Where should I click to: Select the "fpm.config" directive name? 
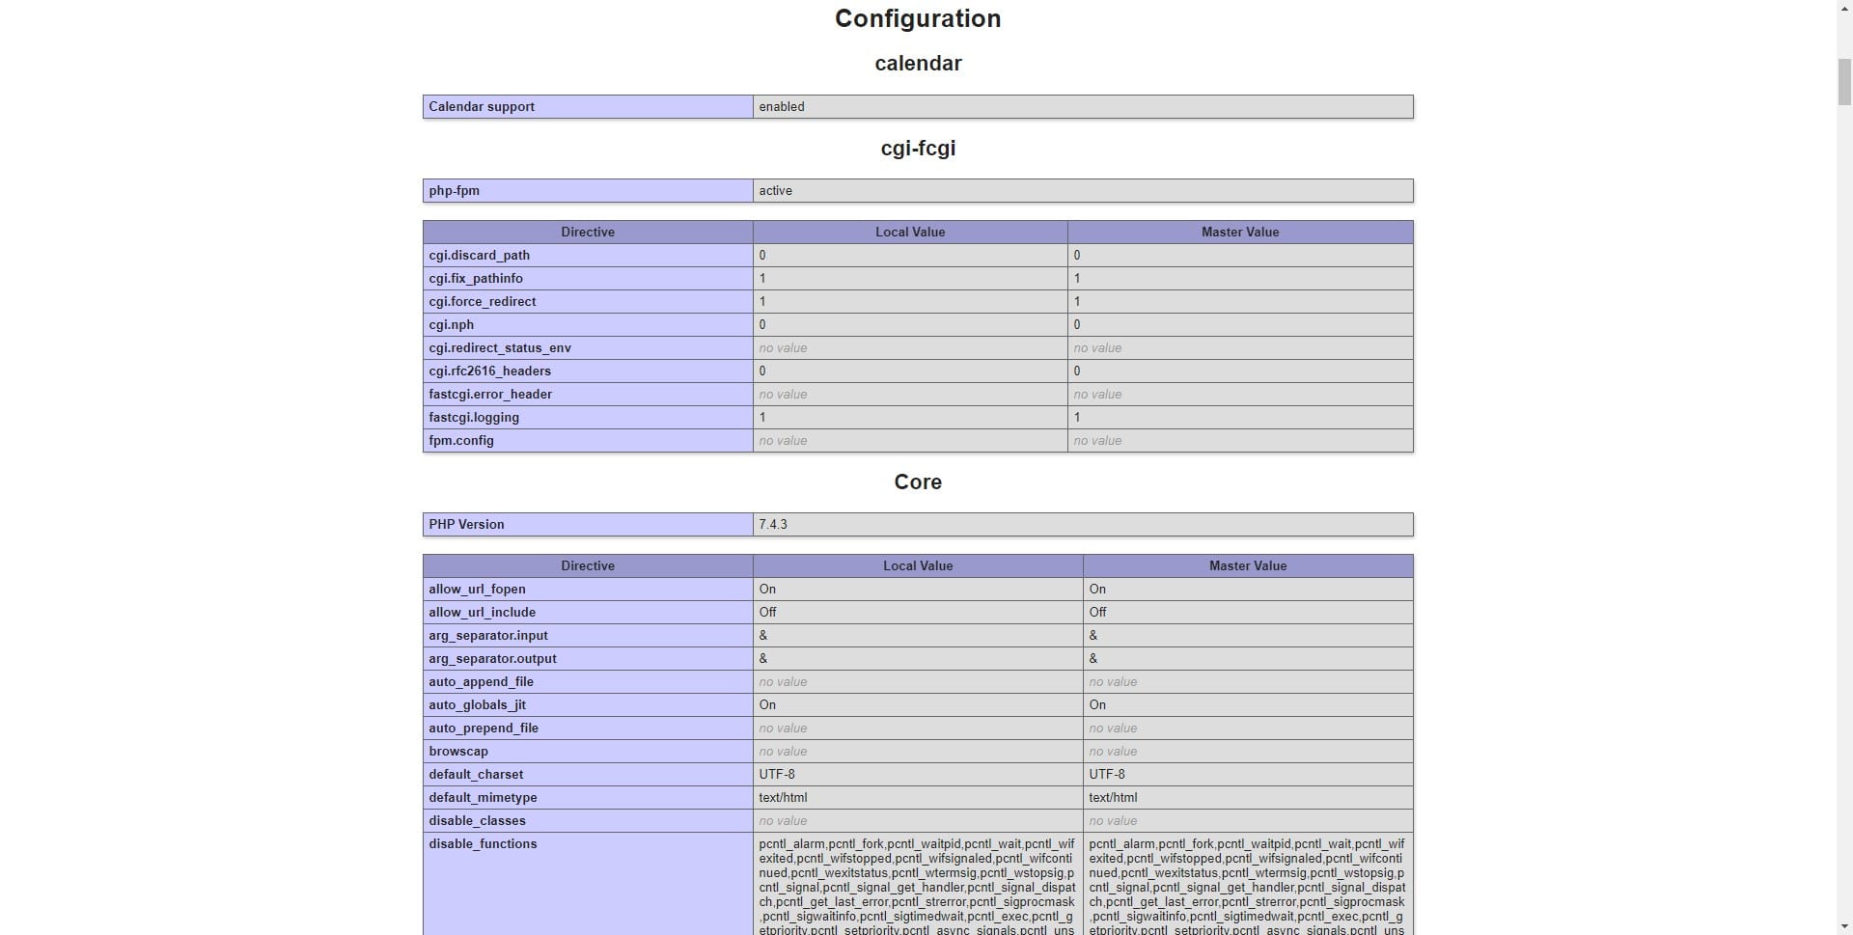tap(461, 441)
